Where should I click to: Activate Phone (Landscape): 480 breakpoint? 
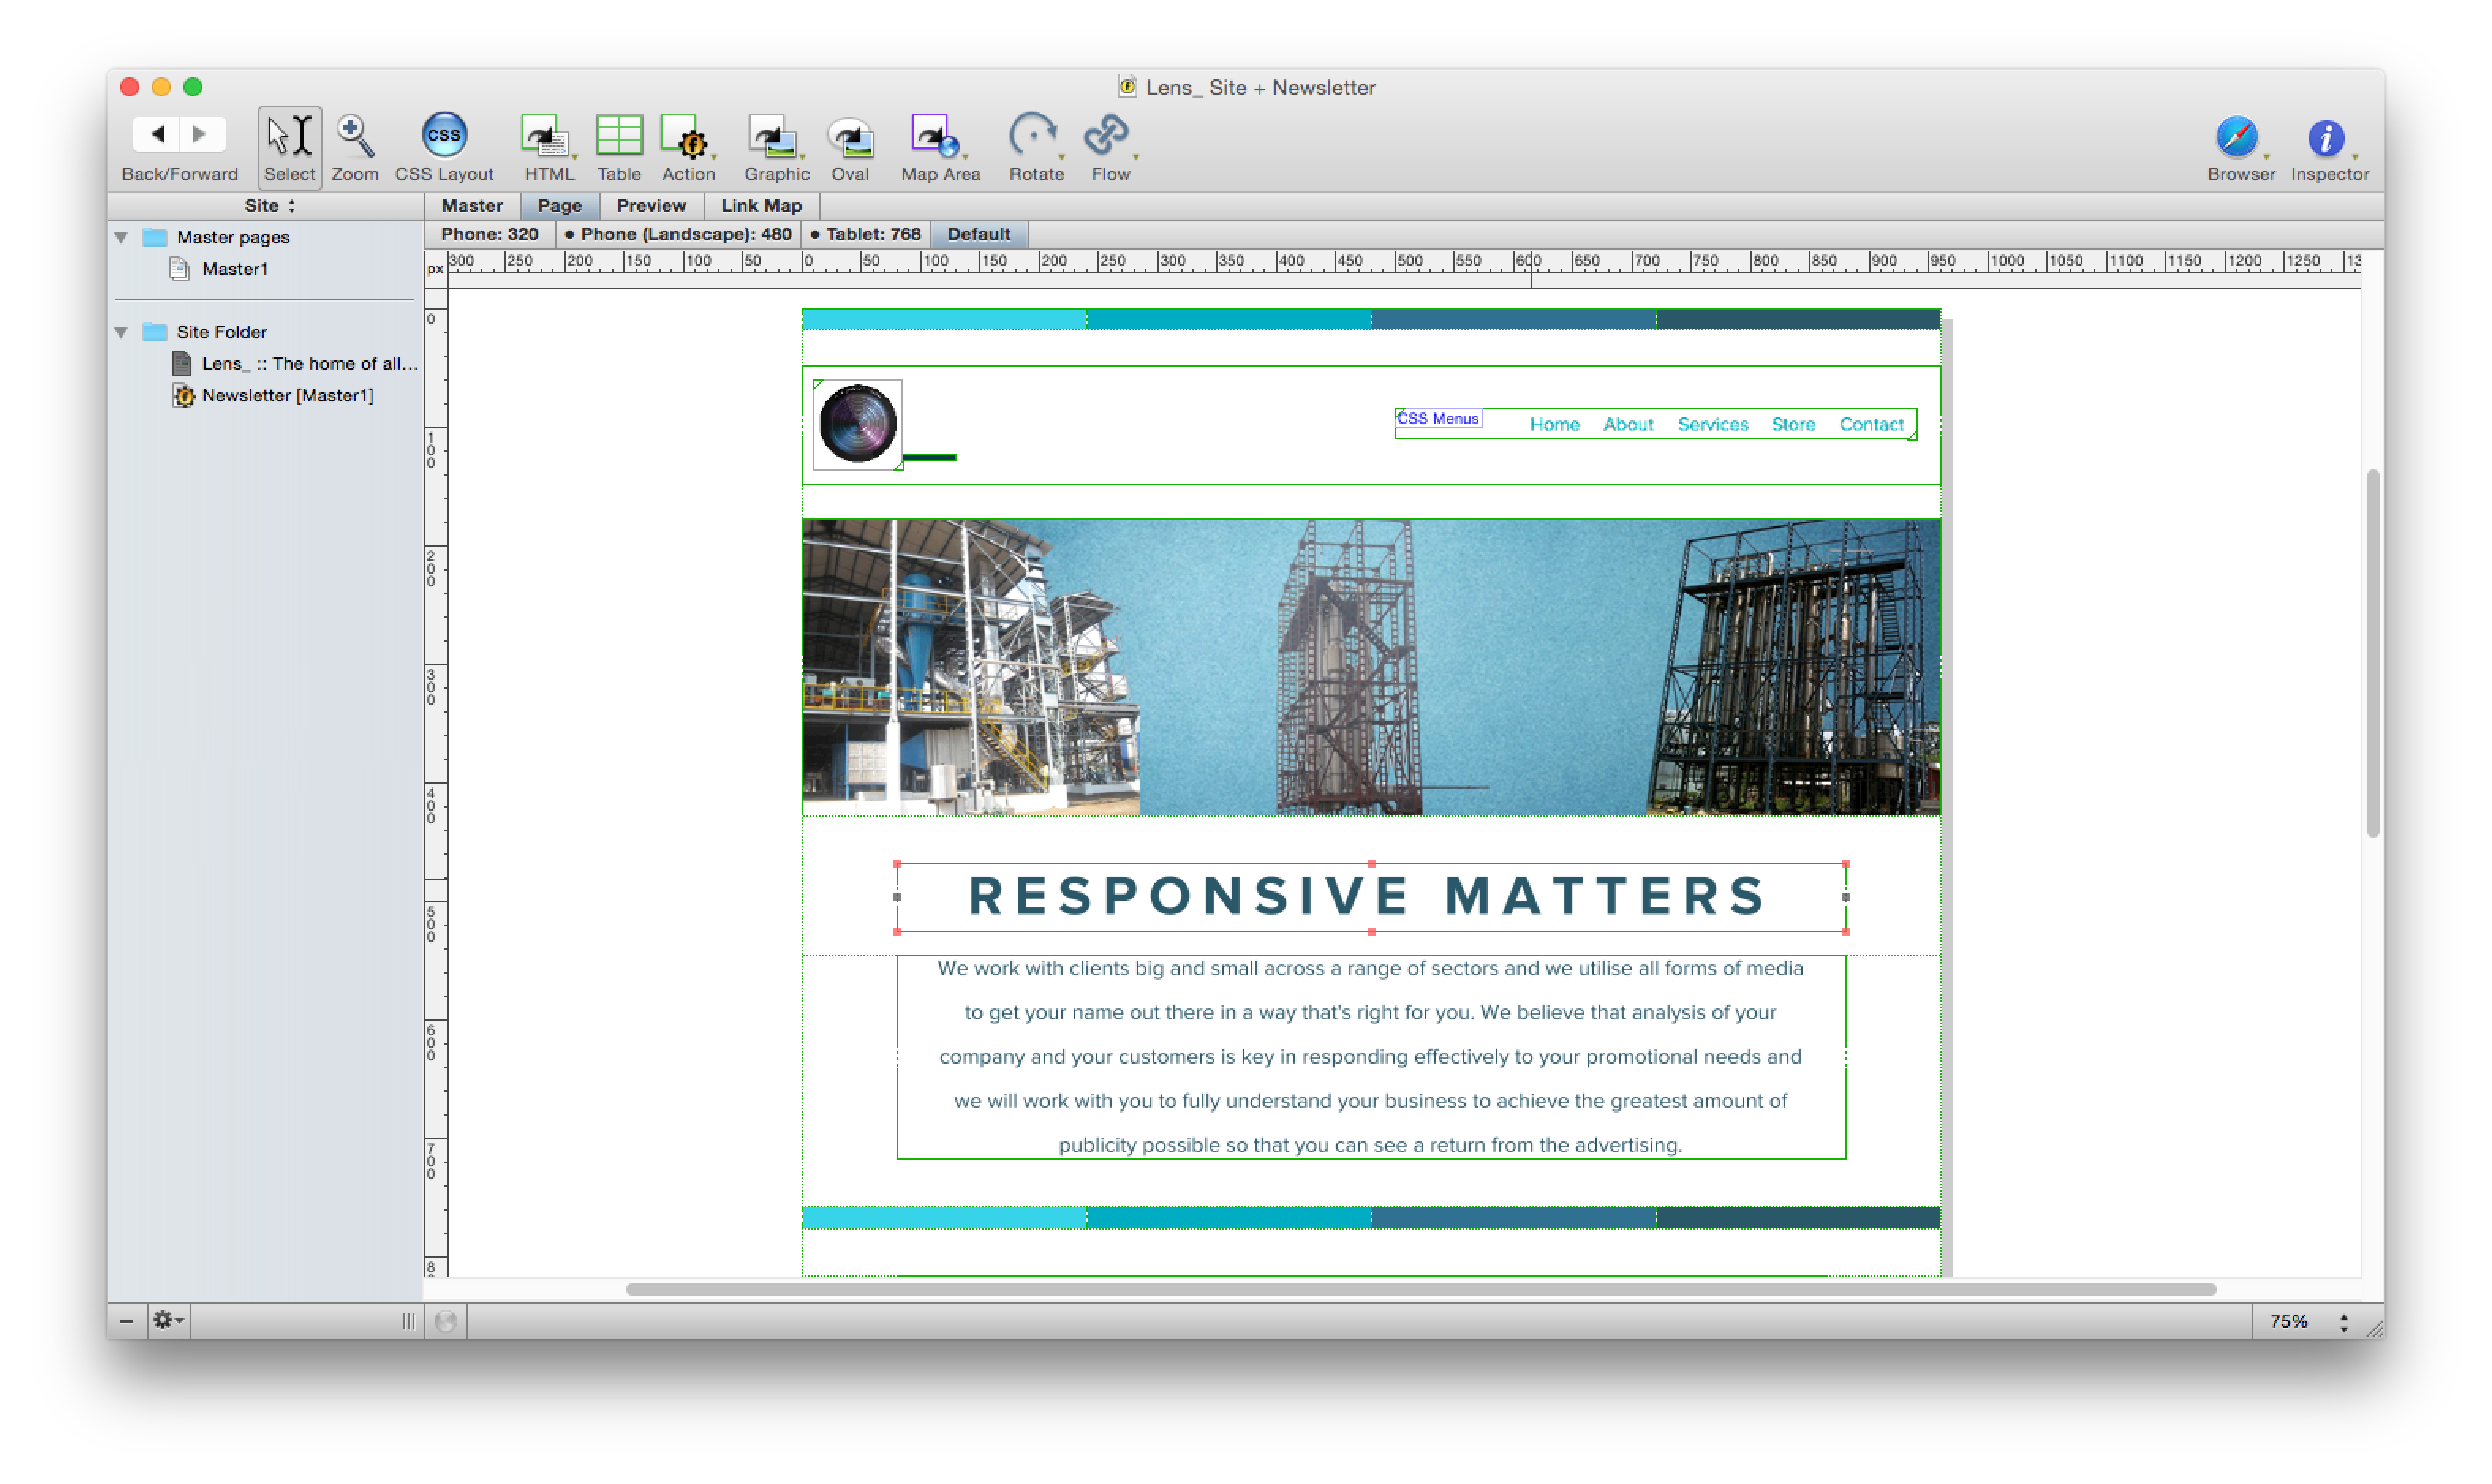(x=678, y=234)
